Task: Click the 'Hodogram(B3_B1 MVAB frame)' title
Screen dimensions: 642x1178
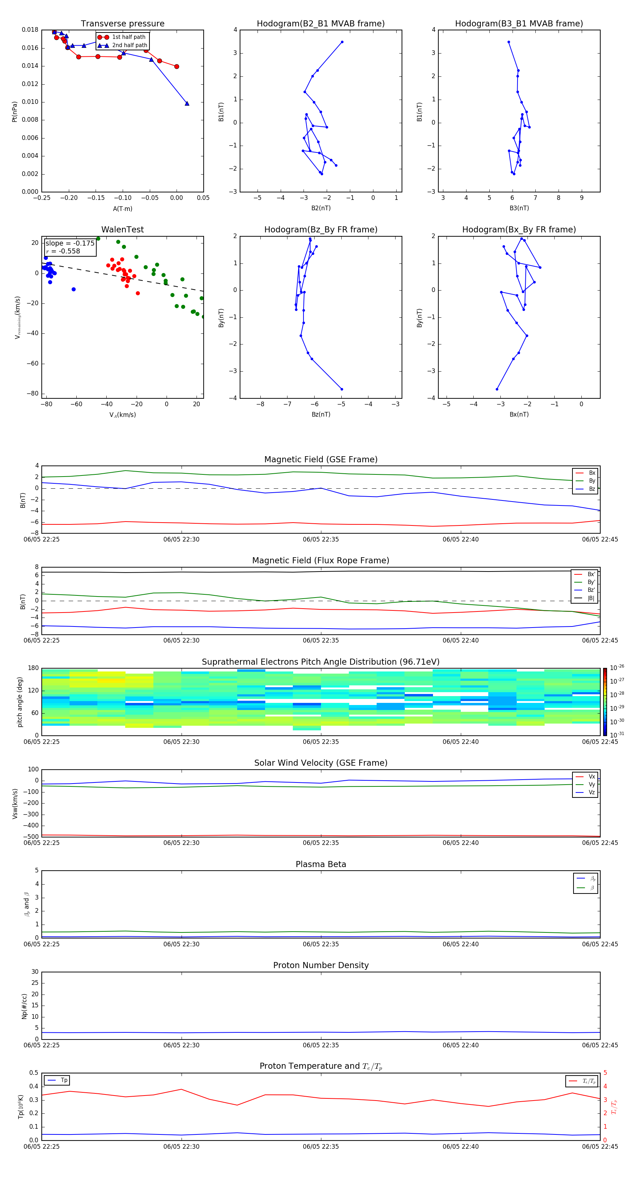Action: [x=519, y=24]
